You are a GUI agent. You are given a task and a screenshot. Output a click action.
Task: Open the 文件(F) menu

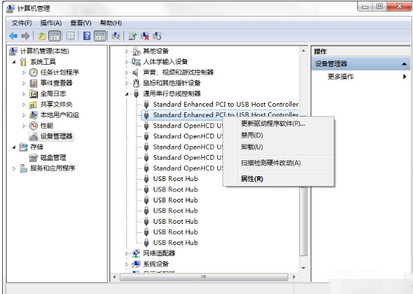[21, 23]
